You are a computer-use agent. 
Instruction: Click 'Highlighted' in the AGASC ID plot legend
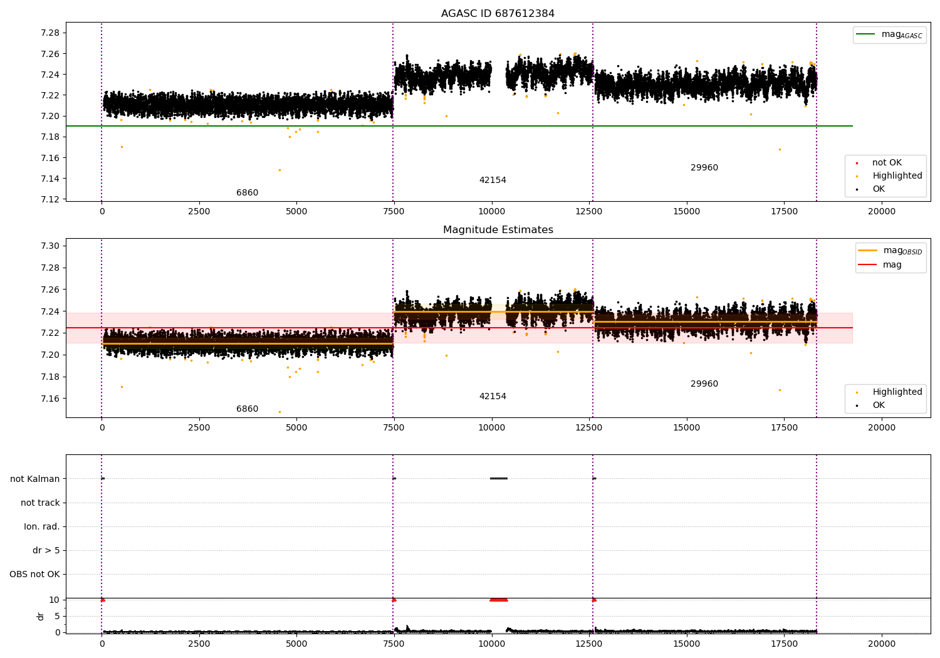[897, 176]
